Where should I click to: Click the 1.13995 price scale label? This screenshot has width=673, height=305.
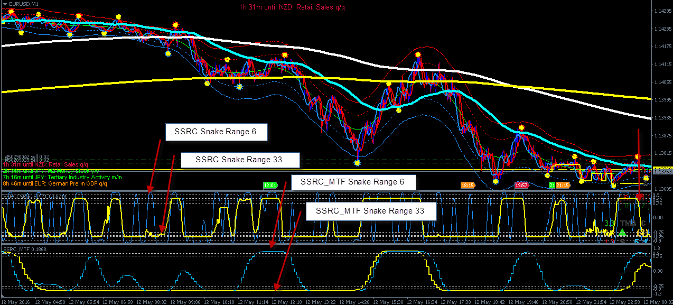click(x=662, y=100)
